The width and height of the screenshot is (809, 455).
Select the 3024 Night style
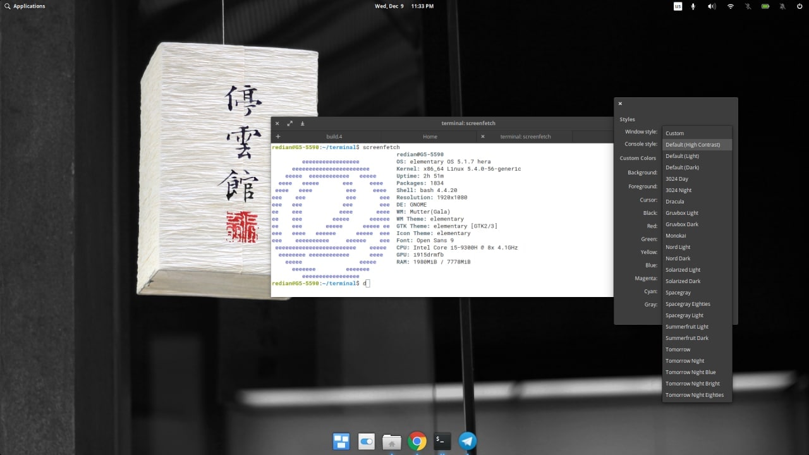point(697,190)
